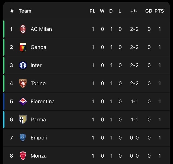Select the Torino team name

38,83
